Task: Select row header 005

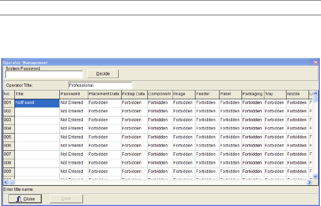Action: (x=9, y=137)
